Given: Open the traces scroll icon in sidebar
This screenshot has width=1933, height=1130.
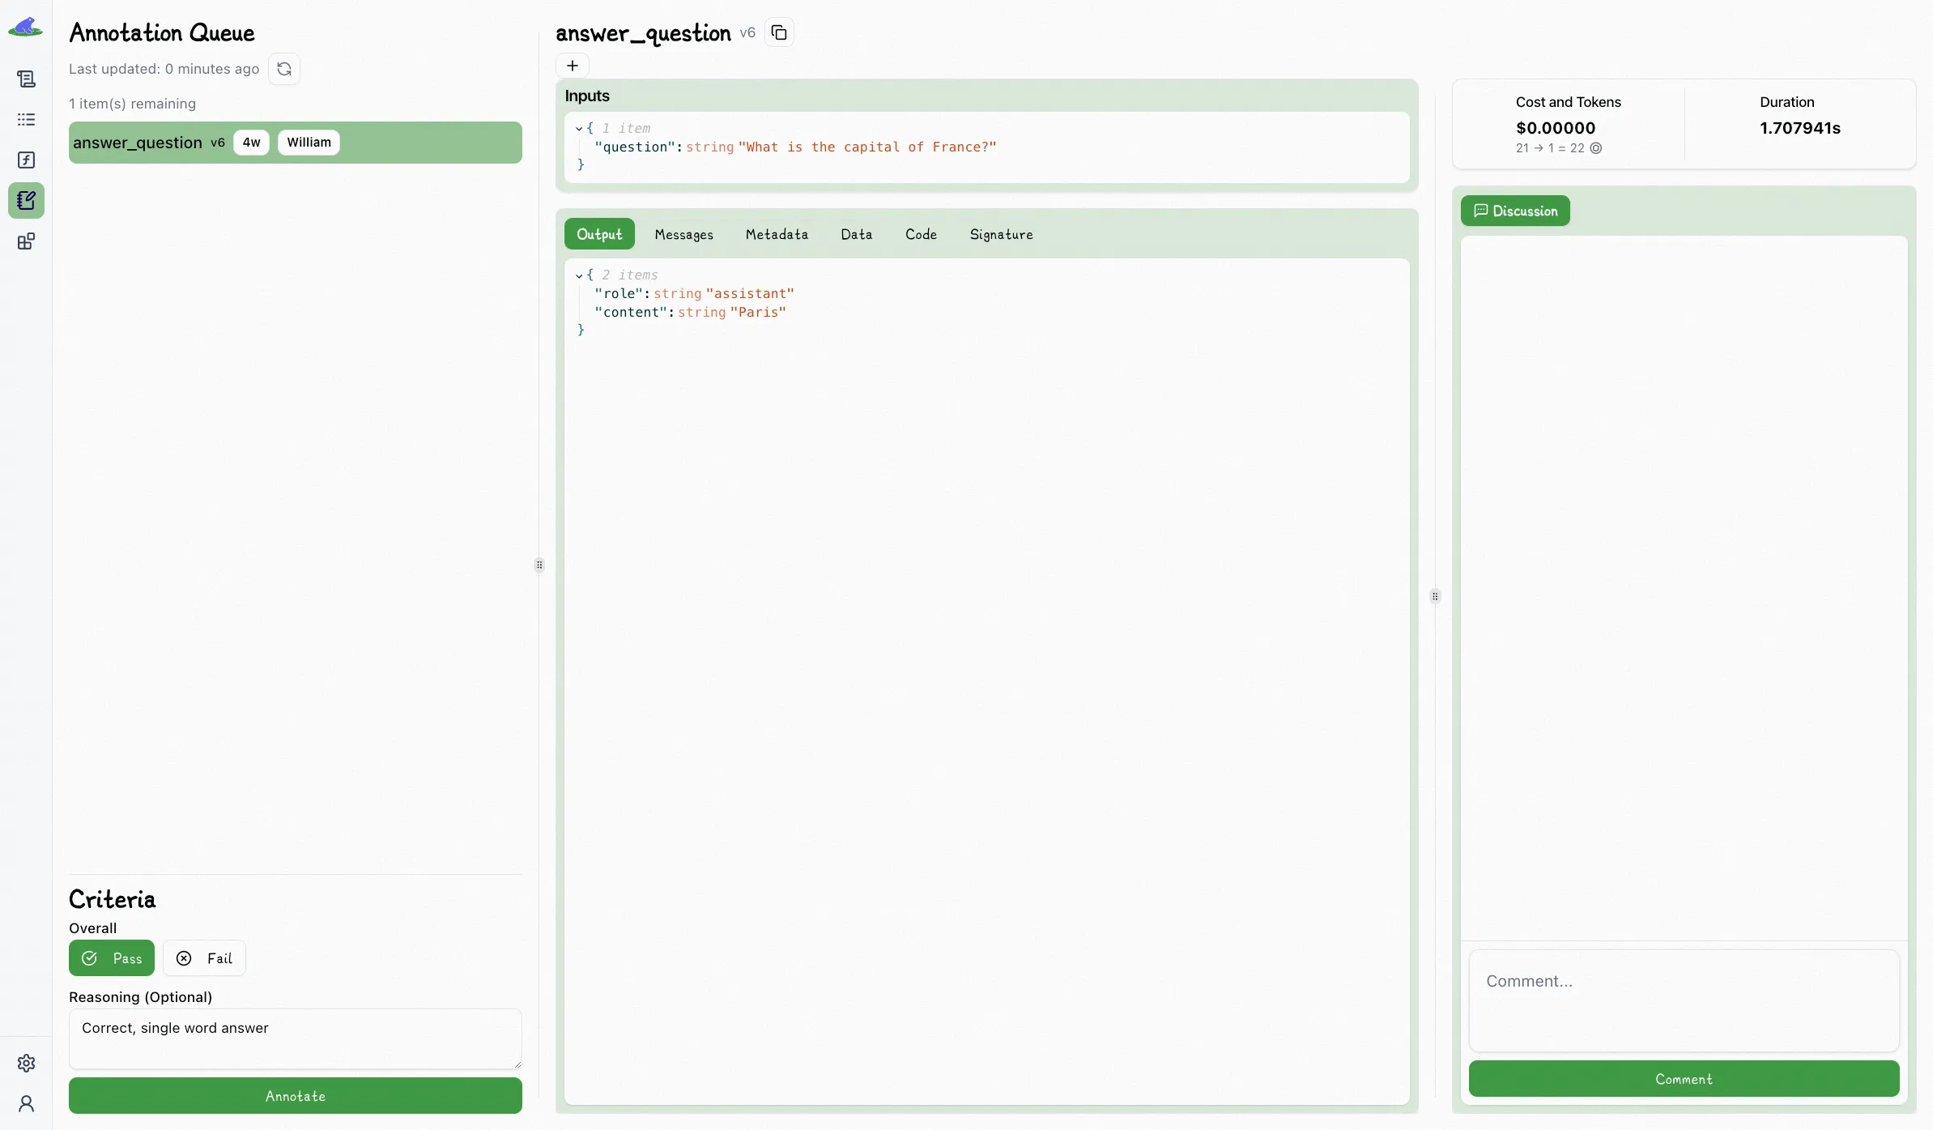Looking at the screenshot, I should [27, 79].
